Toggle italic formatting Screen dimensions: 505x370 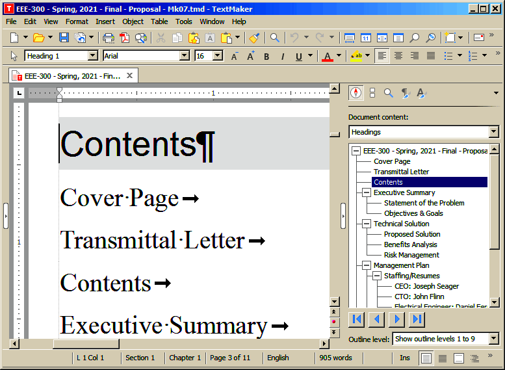(283, 57)
